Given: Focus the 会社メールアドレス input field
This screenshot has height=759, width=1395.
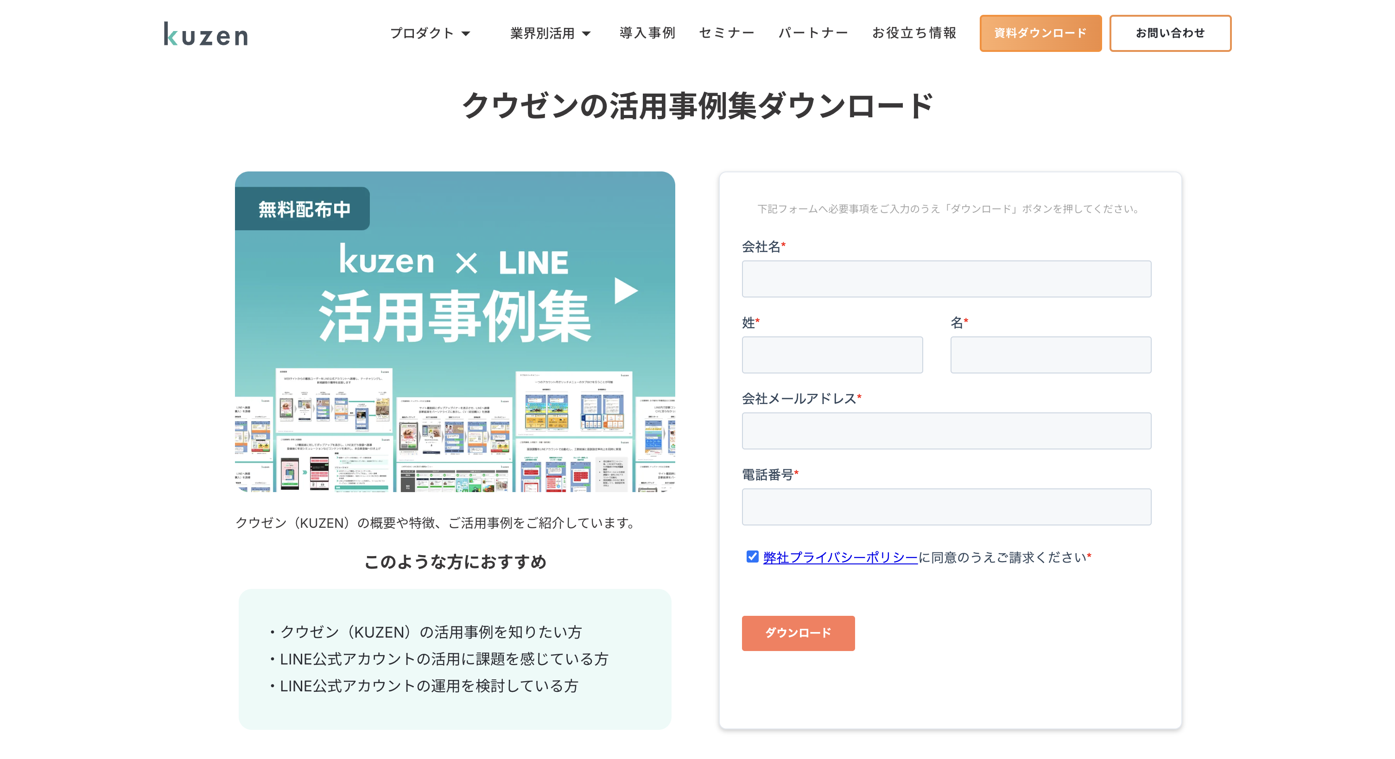Looking at the screenshot, I should (946, 431).
